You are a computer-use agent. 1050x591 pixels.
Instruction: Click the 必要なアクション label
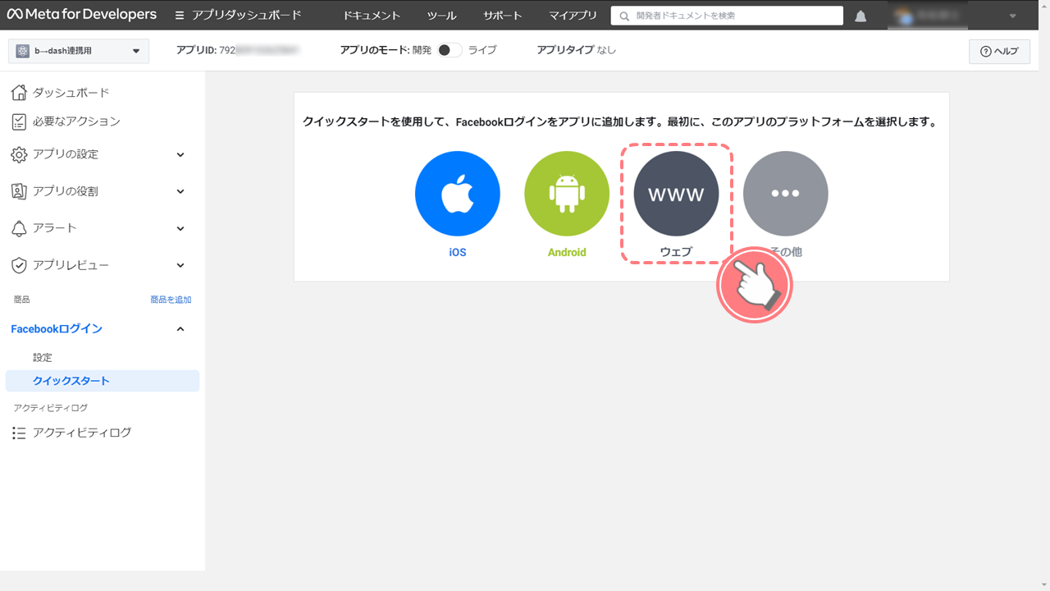click(x=76, y=121)
